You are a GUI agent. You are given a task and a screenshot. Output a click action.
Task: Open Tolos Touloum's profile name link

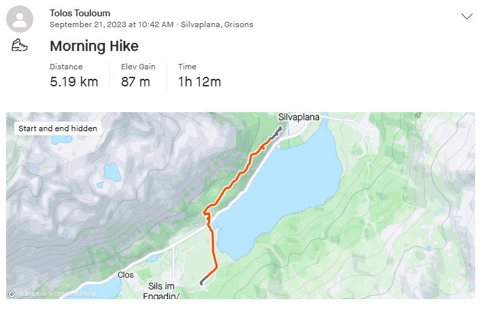click(80, 14)
